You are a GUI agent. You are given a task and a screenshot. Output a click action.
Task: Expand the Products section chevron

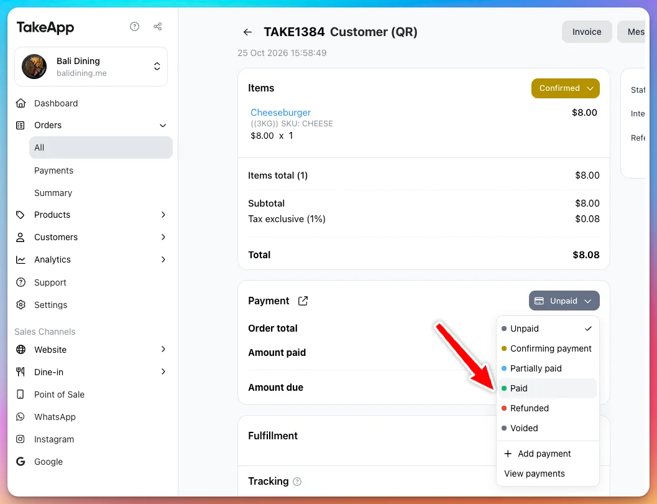163,215
